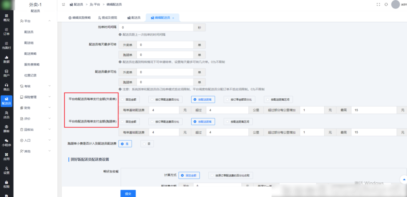Viewport: 407px width, 197px height.
Task: Expand the 考核 submenu
Action: (36, 86)
